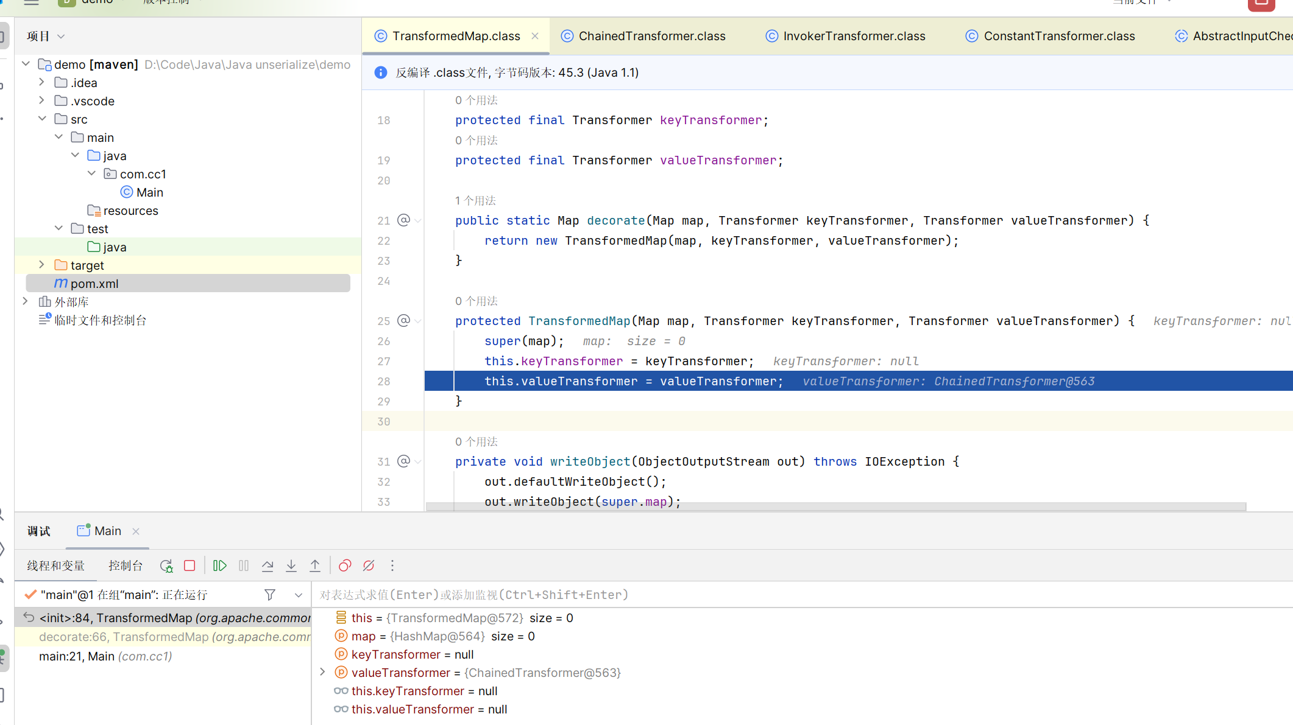Expand the valueTransformer variable
1293x725 pixels.
tap(323, 672)
